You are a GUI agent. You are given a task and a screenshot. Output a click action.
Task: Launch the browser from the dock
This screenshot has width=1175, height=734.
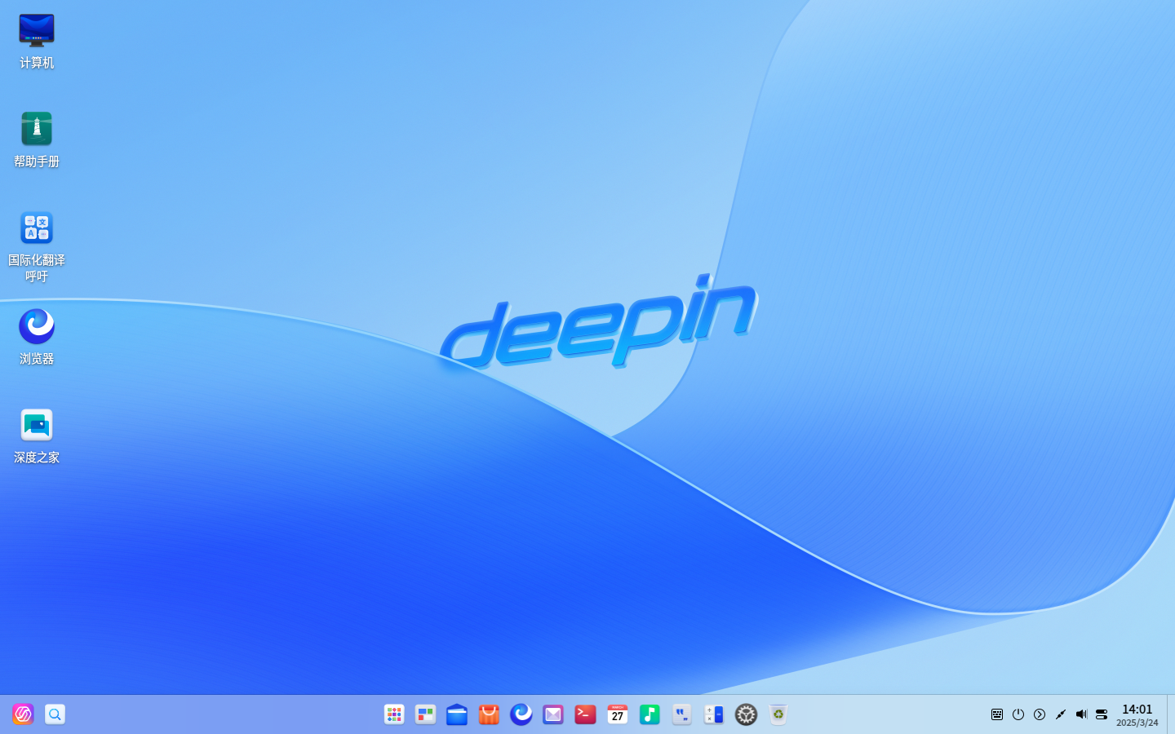coord(521,714)
